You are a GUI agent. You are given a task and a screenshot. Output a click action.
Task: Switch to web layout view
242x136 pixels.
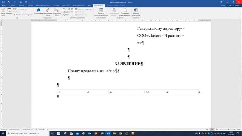click(217, 130)
